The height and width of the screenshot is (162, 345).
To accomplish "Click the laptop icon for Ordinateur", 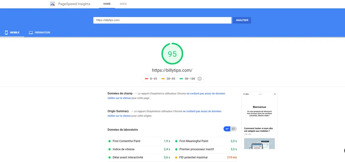I will click(31, 33).
